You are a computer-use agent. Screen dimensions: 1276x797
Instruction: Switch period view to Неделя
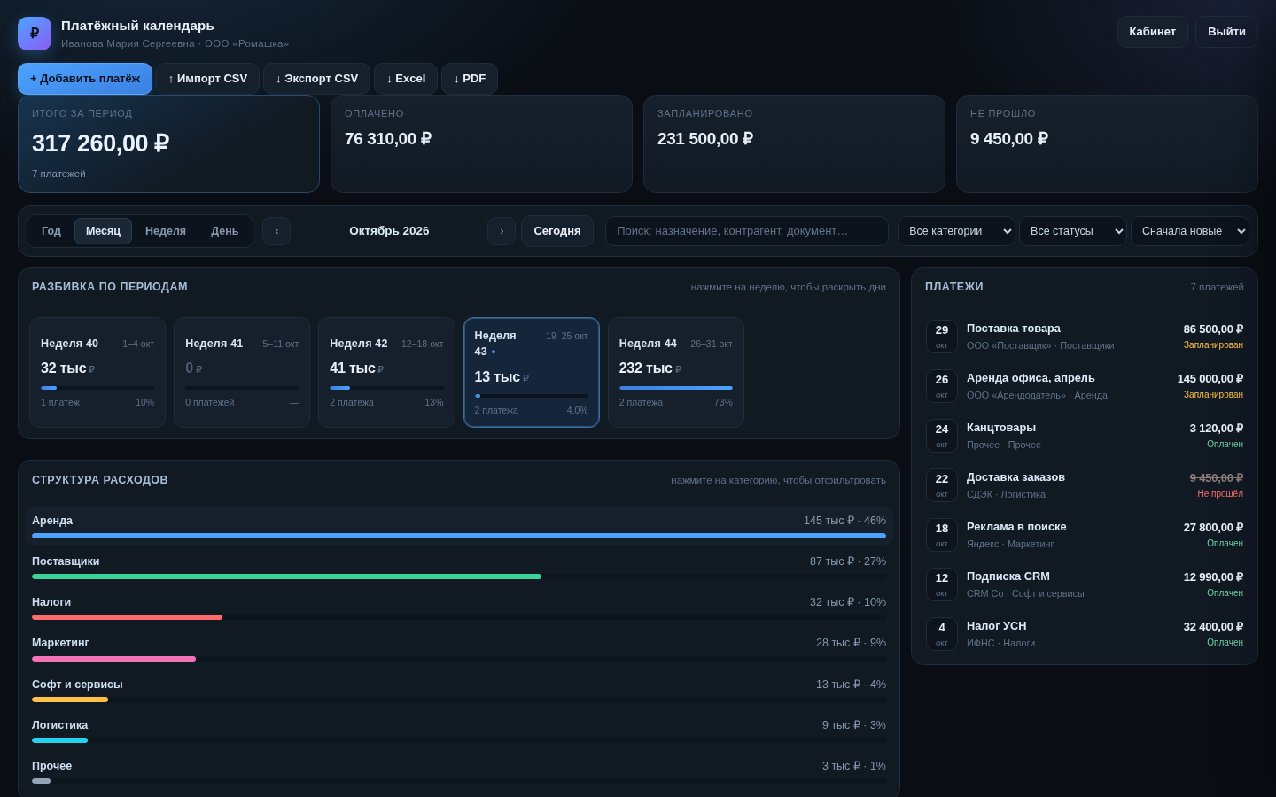[166, 231]
